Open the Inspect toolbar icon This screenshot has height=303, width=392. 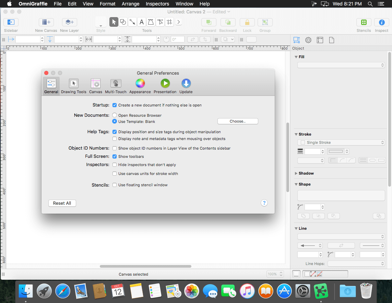coord(381,22)
